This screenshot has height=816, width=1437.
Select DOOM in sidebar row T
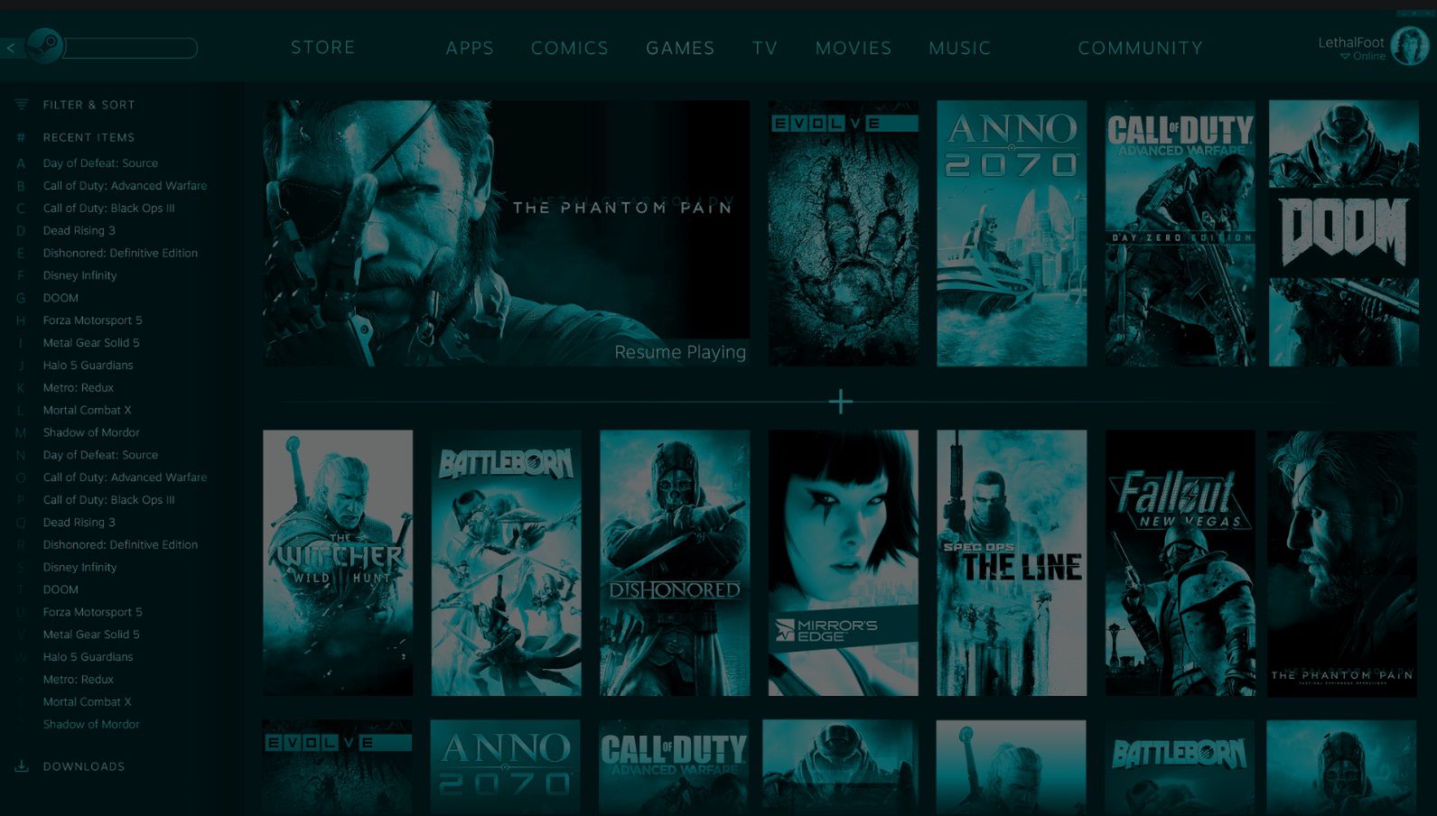61,589
